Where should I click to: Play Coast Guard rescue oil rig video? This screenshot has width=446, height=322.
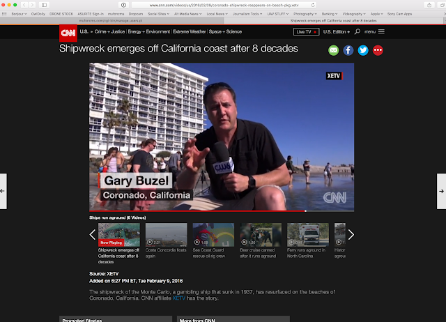point(213,235)
